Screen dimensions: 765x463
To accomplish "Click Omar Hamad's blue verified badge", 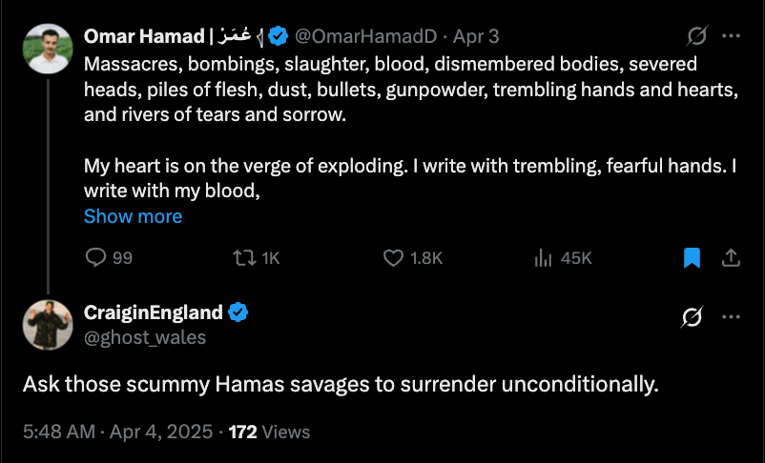I will pos(278,37).
